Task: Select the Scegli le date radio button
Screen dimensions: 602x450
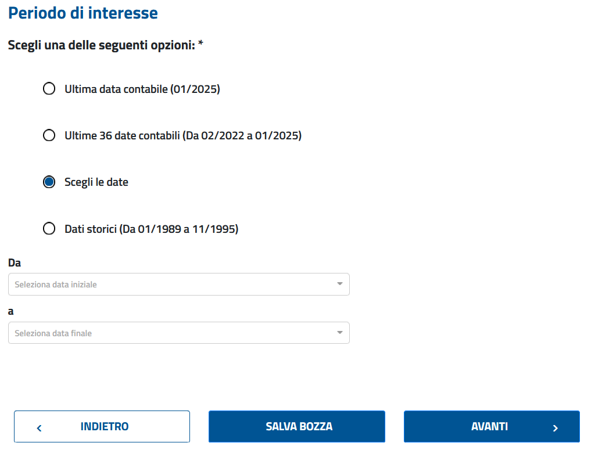Action: (x=49, y=182)
